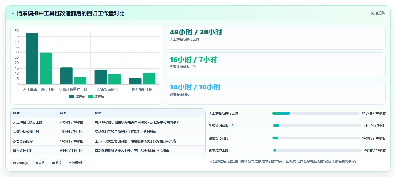Click the y-axis value 50
This screenshot has width=396, height=177.
coord(17,31)
